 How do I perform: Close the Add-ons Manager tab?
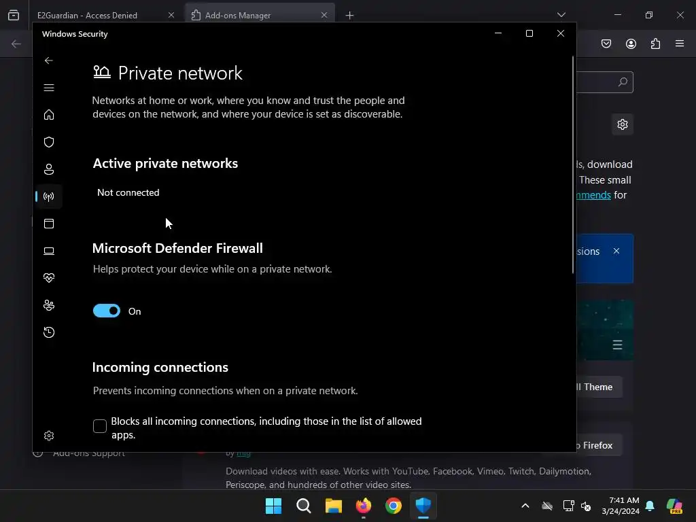(x=324, y=15)
